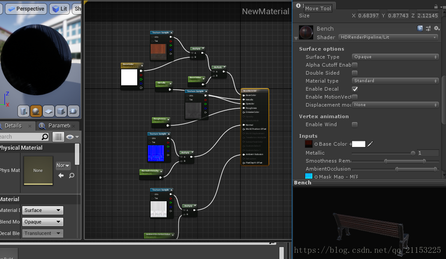Click the Bench material sphere icon
This screenshot has height=259, width=446.
(x=306, y=32)
